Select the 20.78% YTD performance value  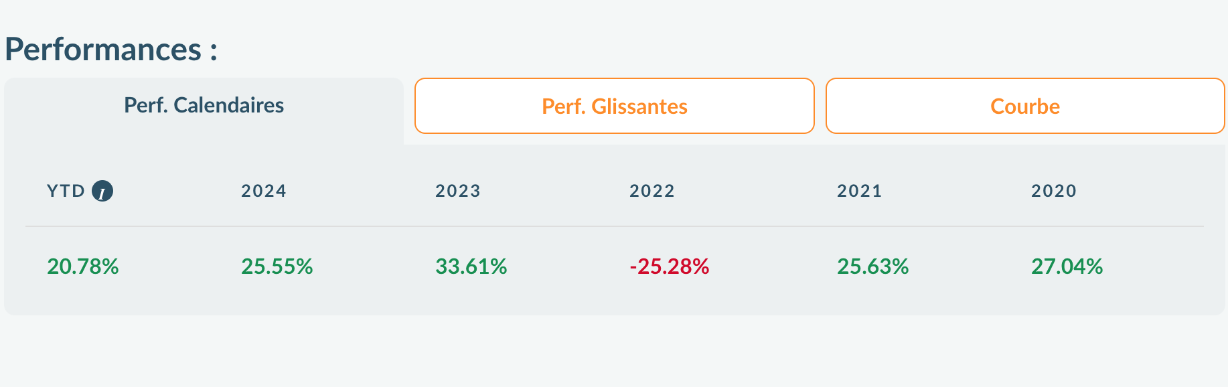point(82,266)
